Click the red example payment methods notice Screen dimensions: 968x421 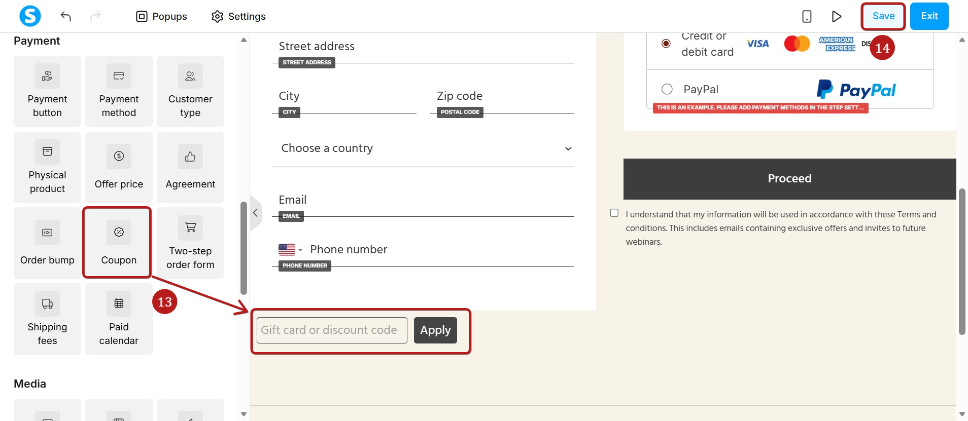tap(760, 108)
